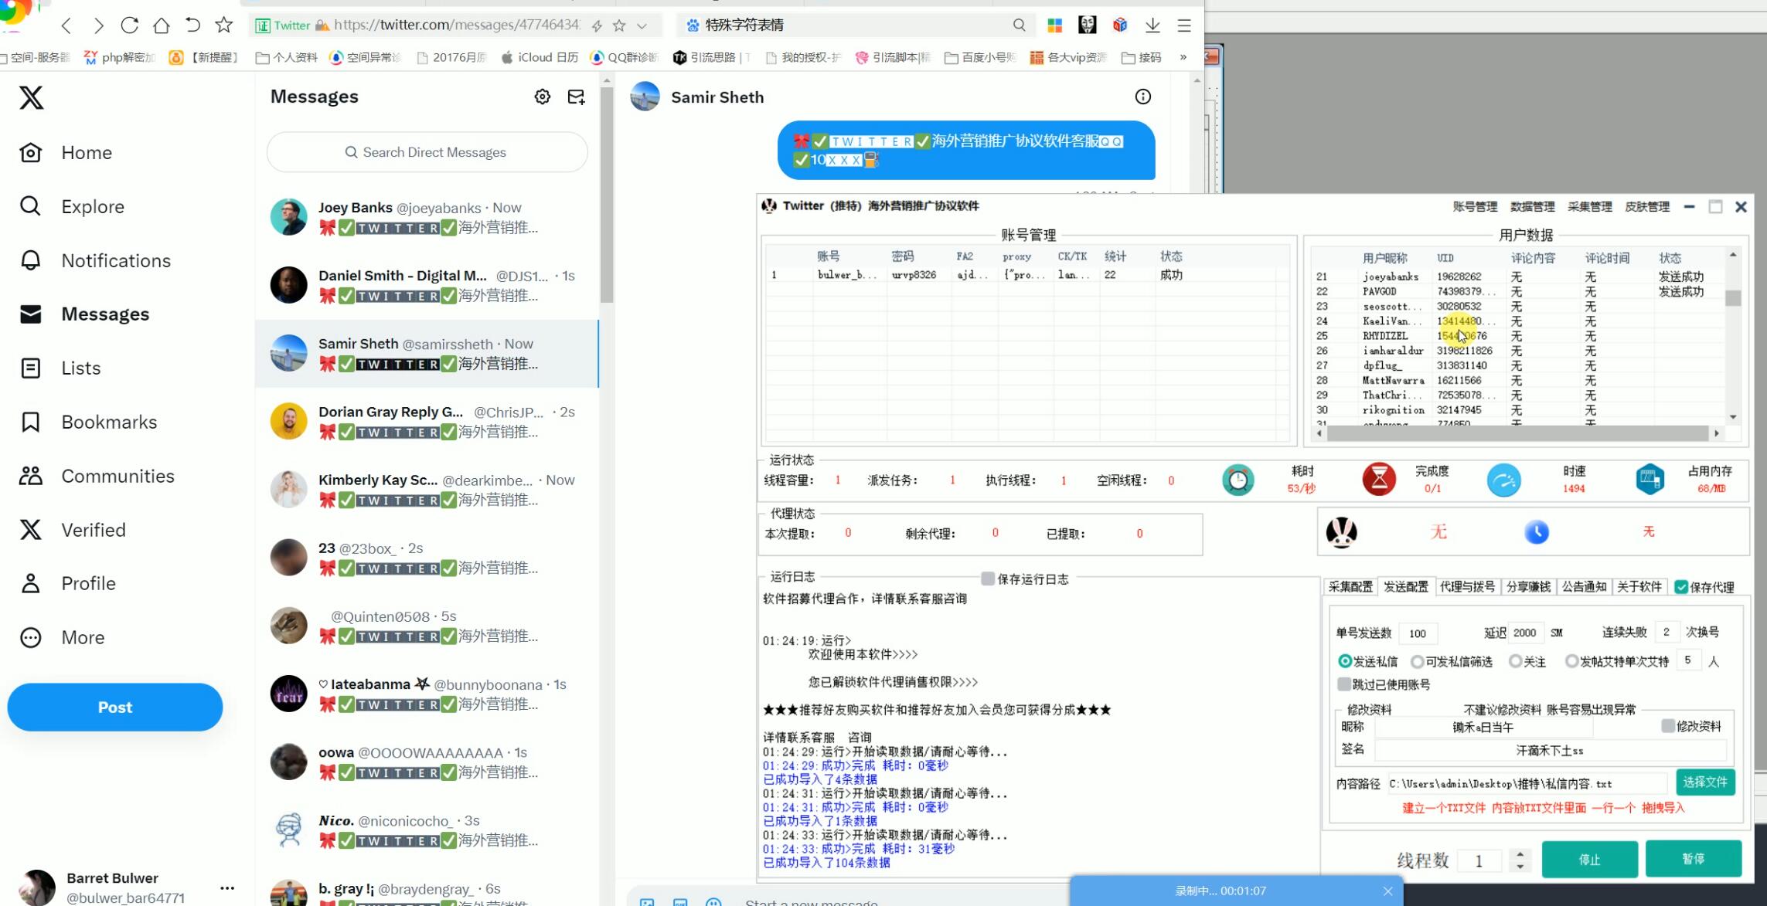This screenshot has height=906, width=1767.
Task: Open Notifications bell in the sidebar
Action: tap(30, 260)
